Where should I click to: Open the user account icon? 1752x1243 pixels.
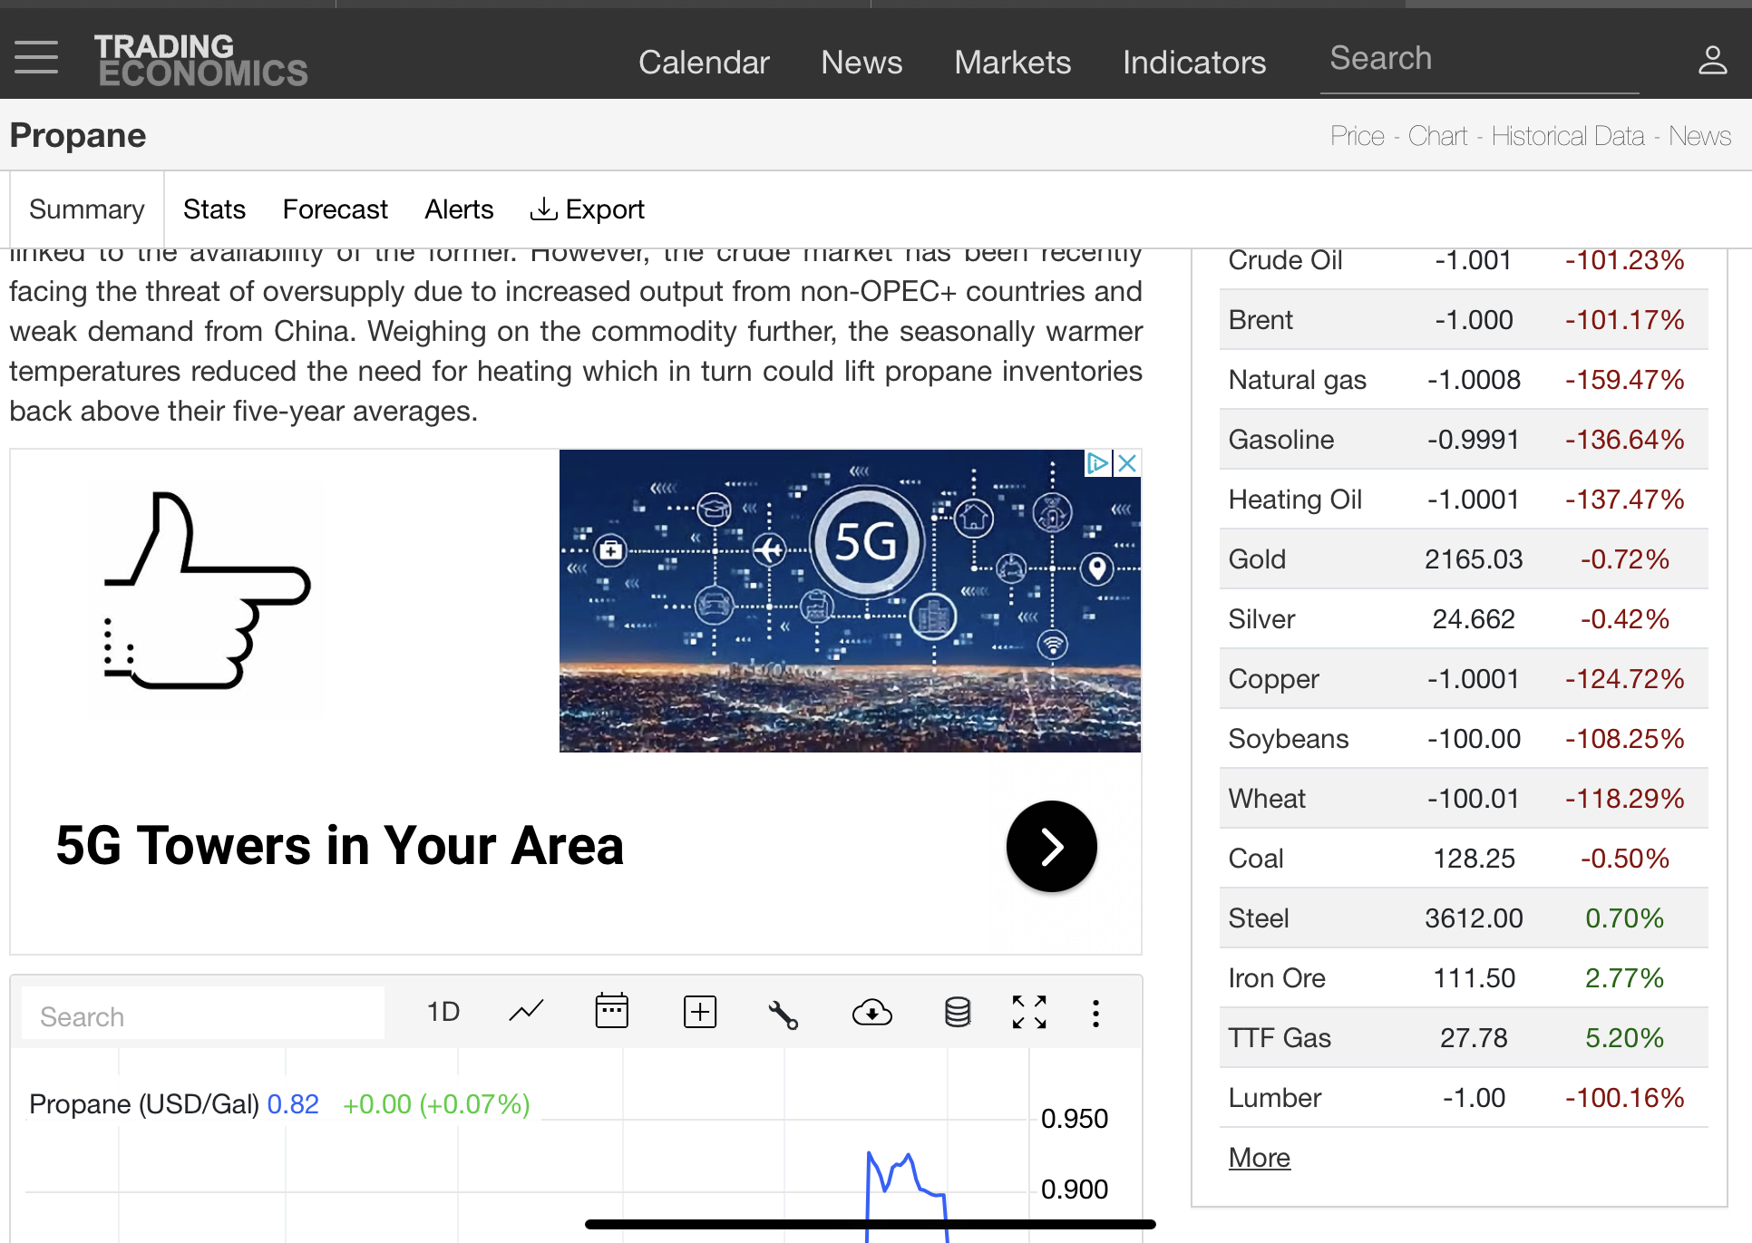1712,60
